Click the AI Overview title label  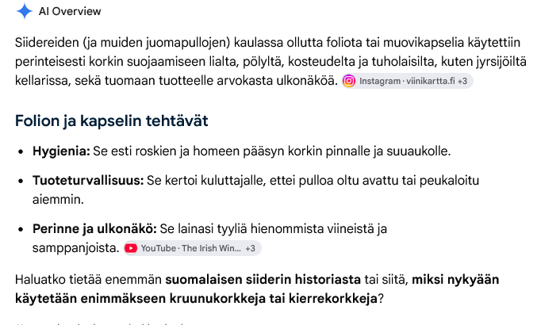[70, 11]
